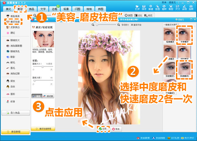
Task: Switch to the 橡皮擦 eraser mode
Action: click(48, 96)
